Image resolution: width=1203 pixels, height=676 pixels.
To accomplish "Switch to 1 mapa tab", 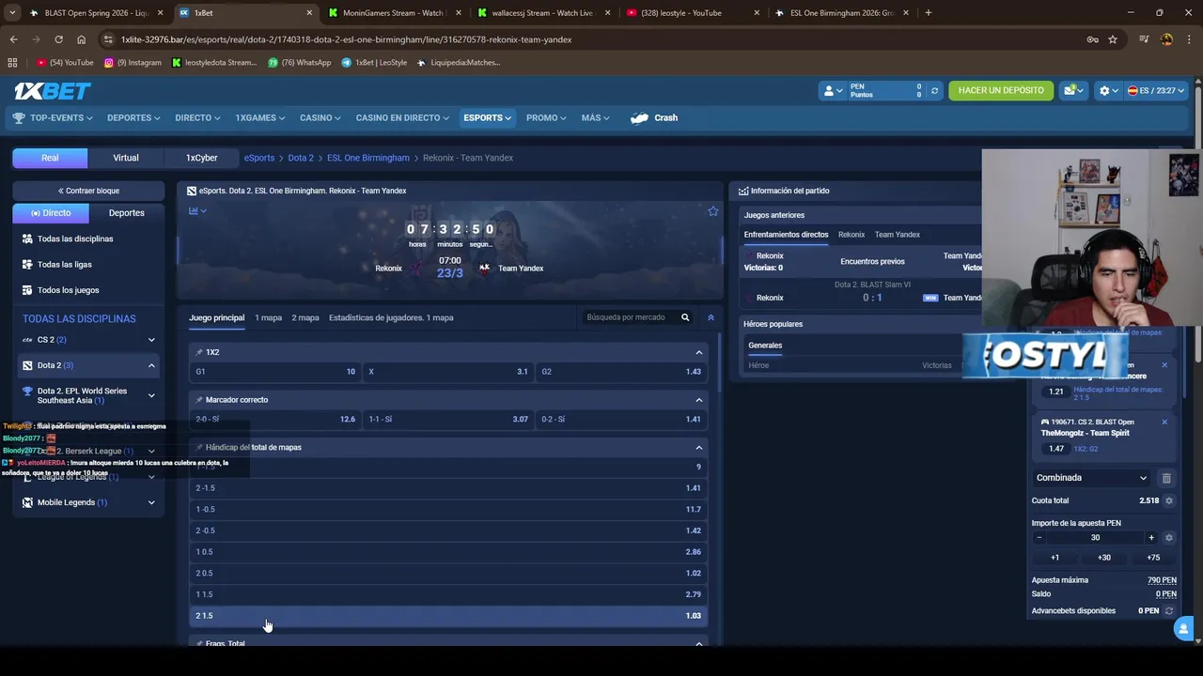I will (x=268, y=317).
